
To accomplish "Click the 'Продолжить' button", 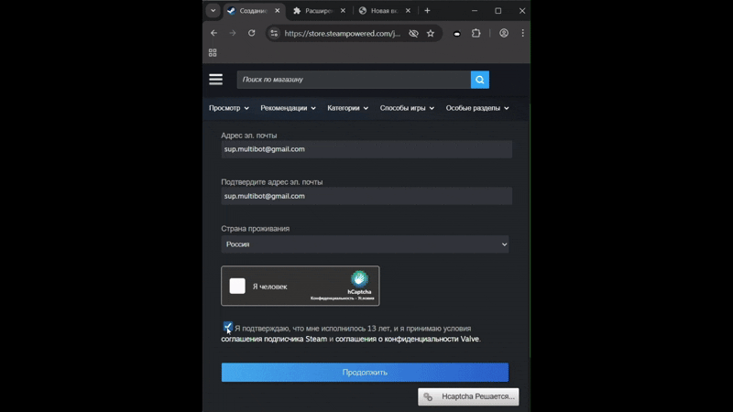I will [365, 373].
